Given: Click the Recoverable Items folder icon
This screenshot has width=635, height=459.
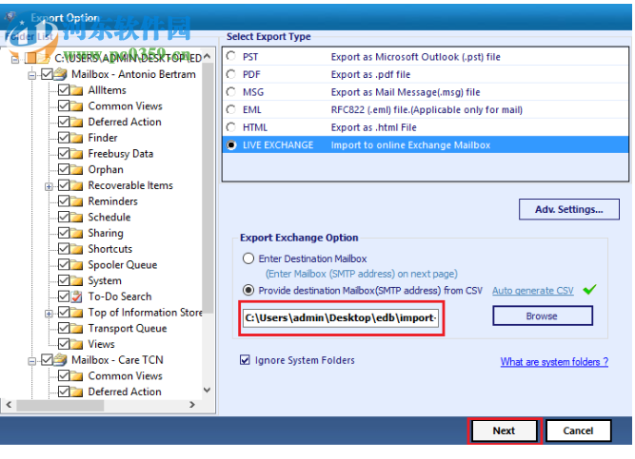Looking at the screenshot, I should click(76, 185).
